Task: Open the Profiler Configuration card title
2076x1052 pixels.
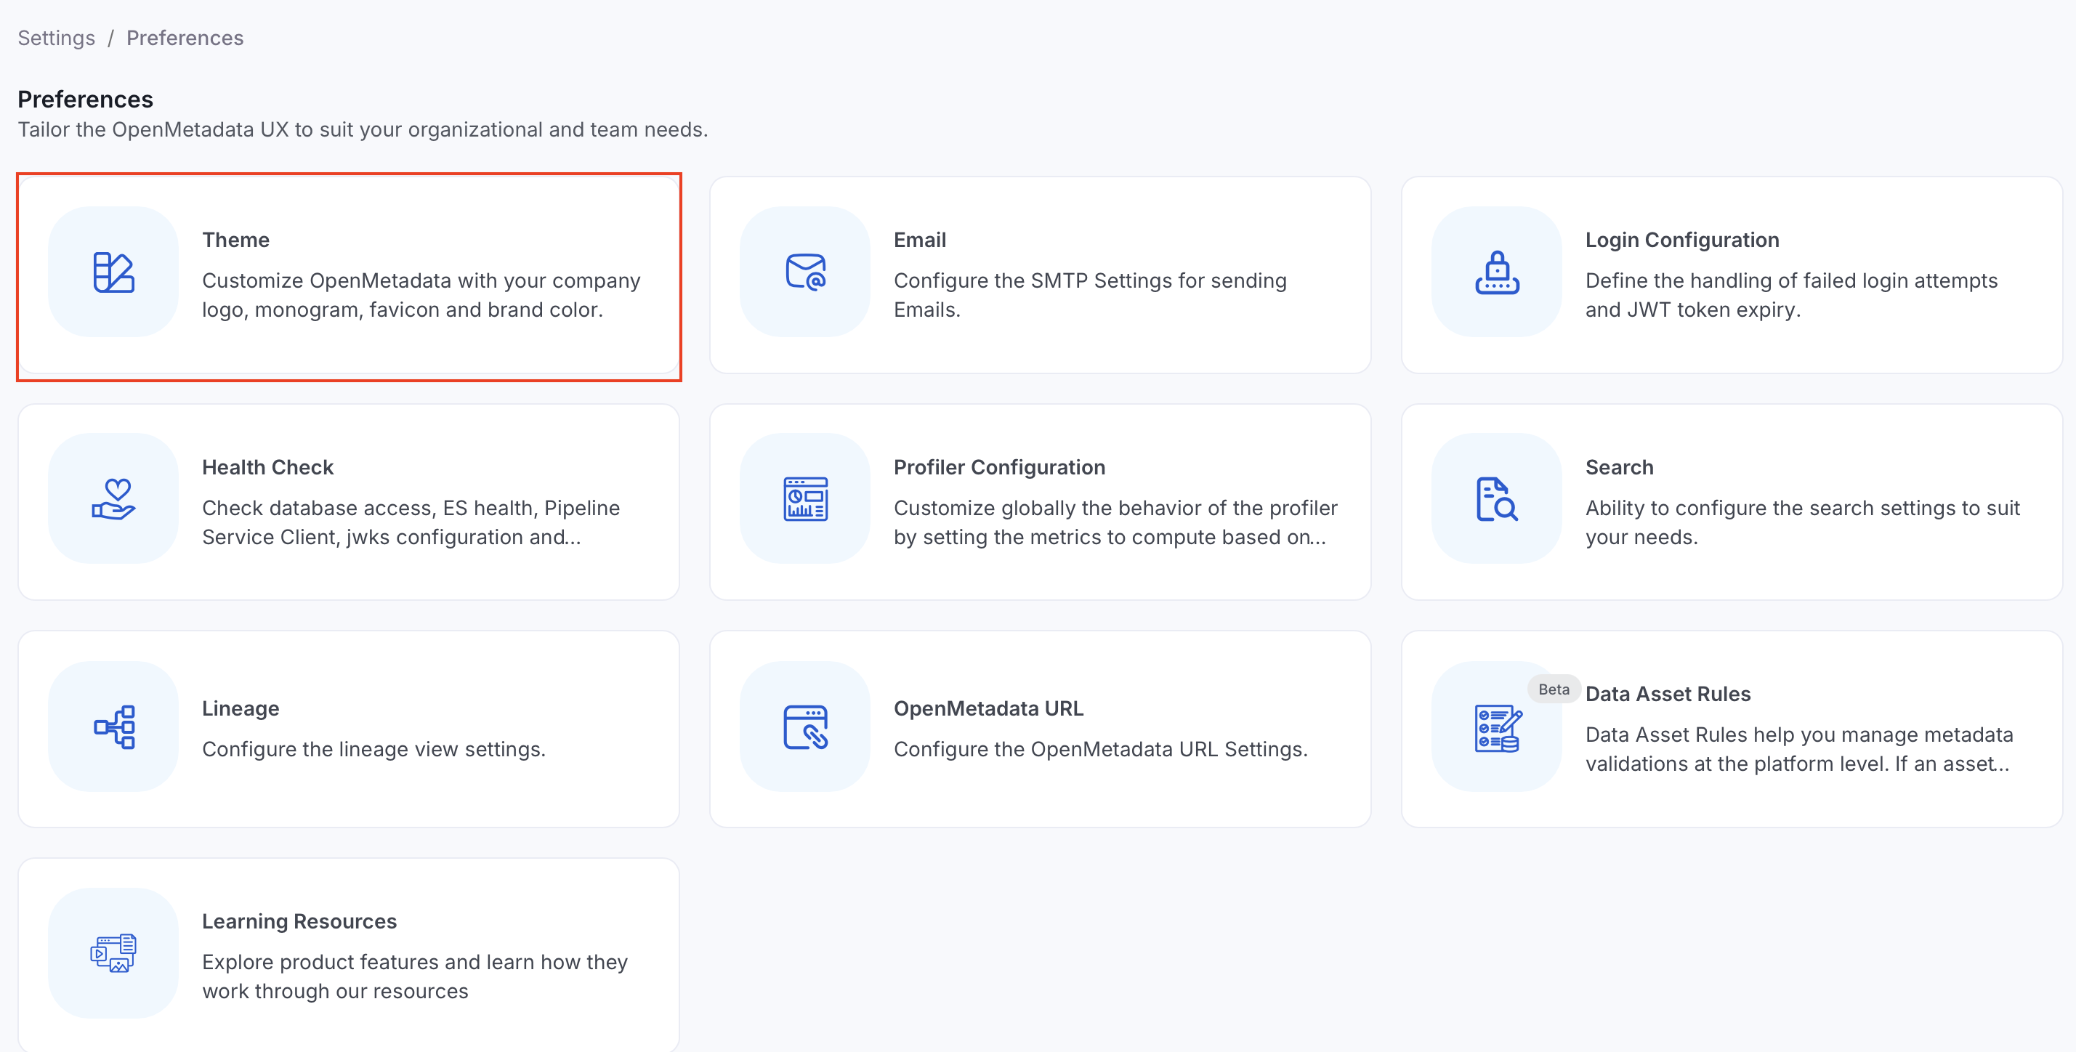Action: click(x=999, y=467)
